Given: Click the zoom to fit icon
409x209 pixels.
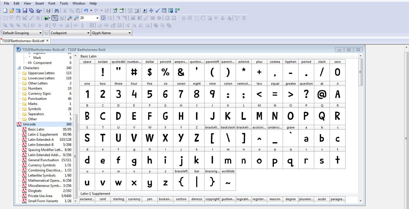Looking at the screenshot, I should tap(104, 18).
